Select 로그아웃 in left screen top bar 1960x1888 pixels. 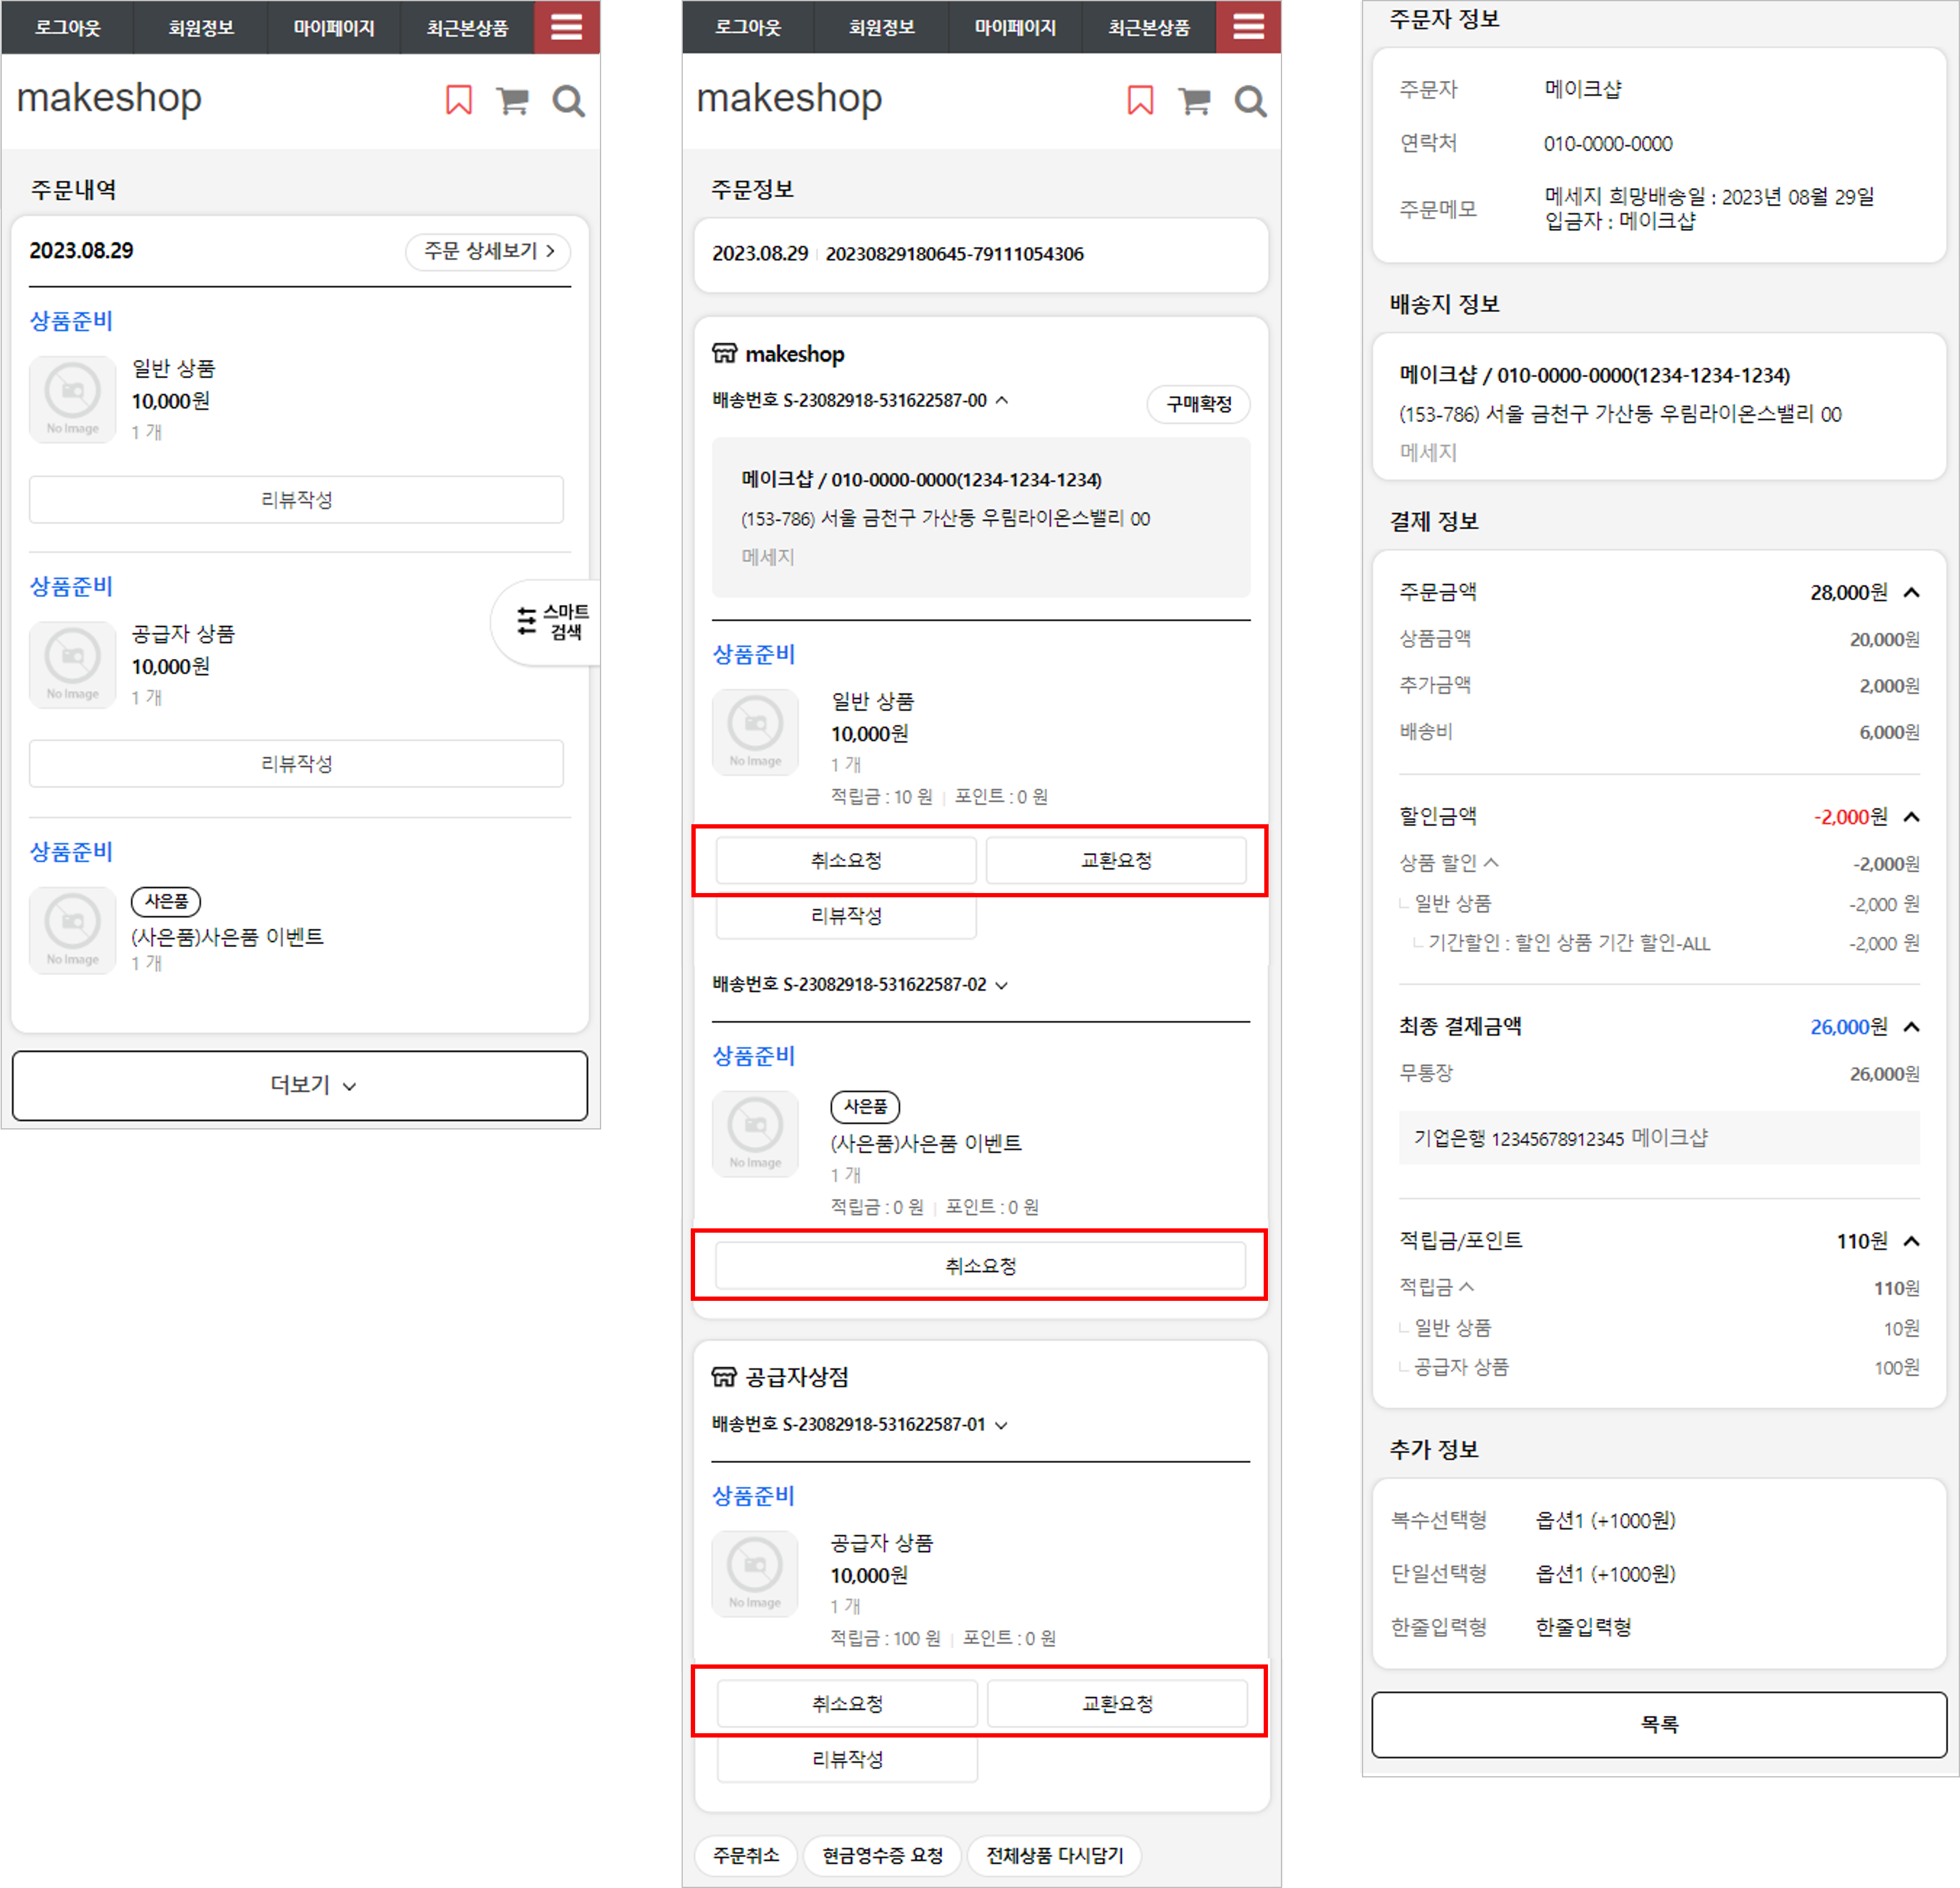click(67, 27)
